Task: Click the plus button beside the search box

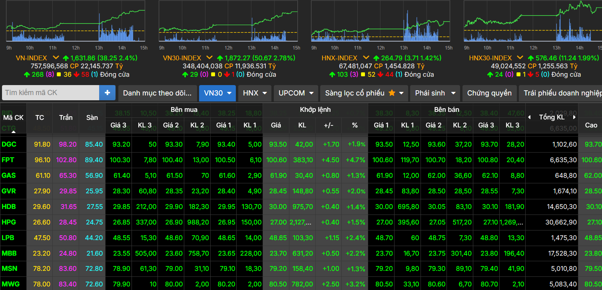Action: [107, 93]
